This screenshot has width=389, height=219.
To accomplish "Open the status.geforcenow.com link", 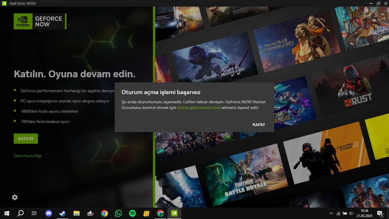I will tap(199, 108).
